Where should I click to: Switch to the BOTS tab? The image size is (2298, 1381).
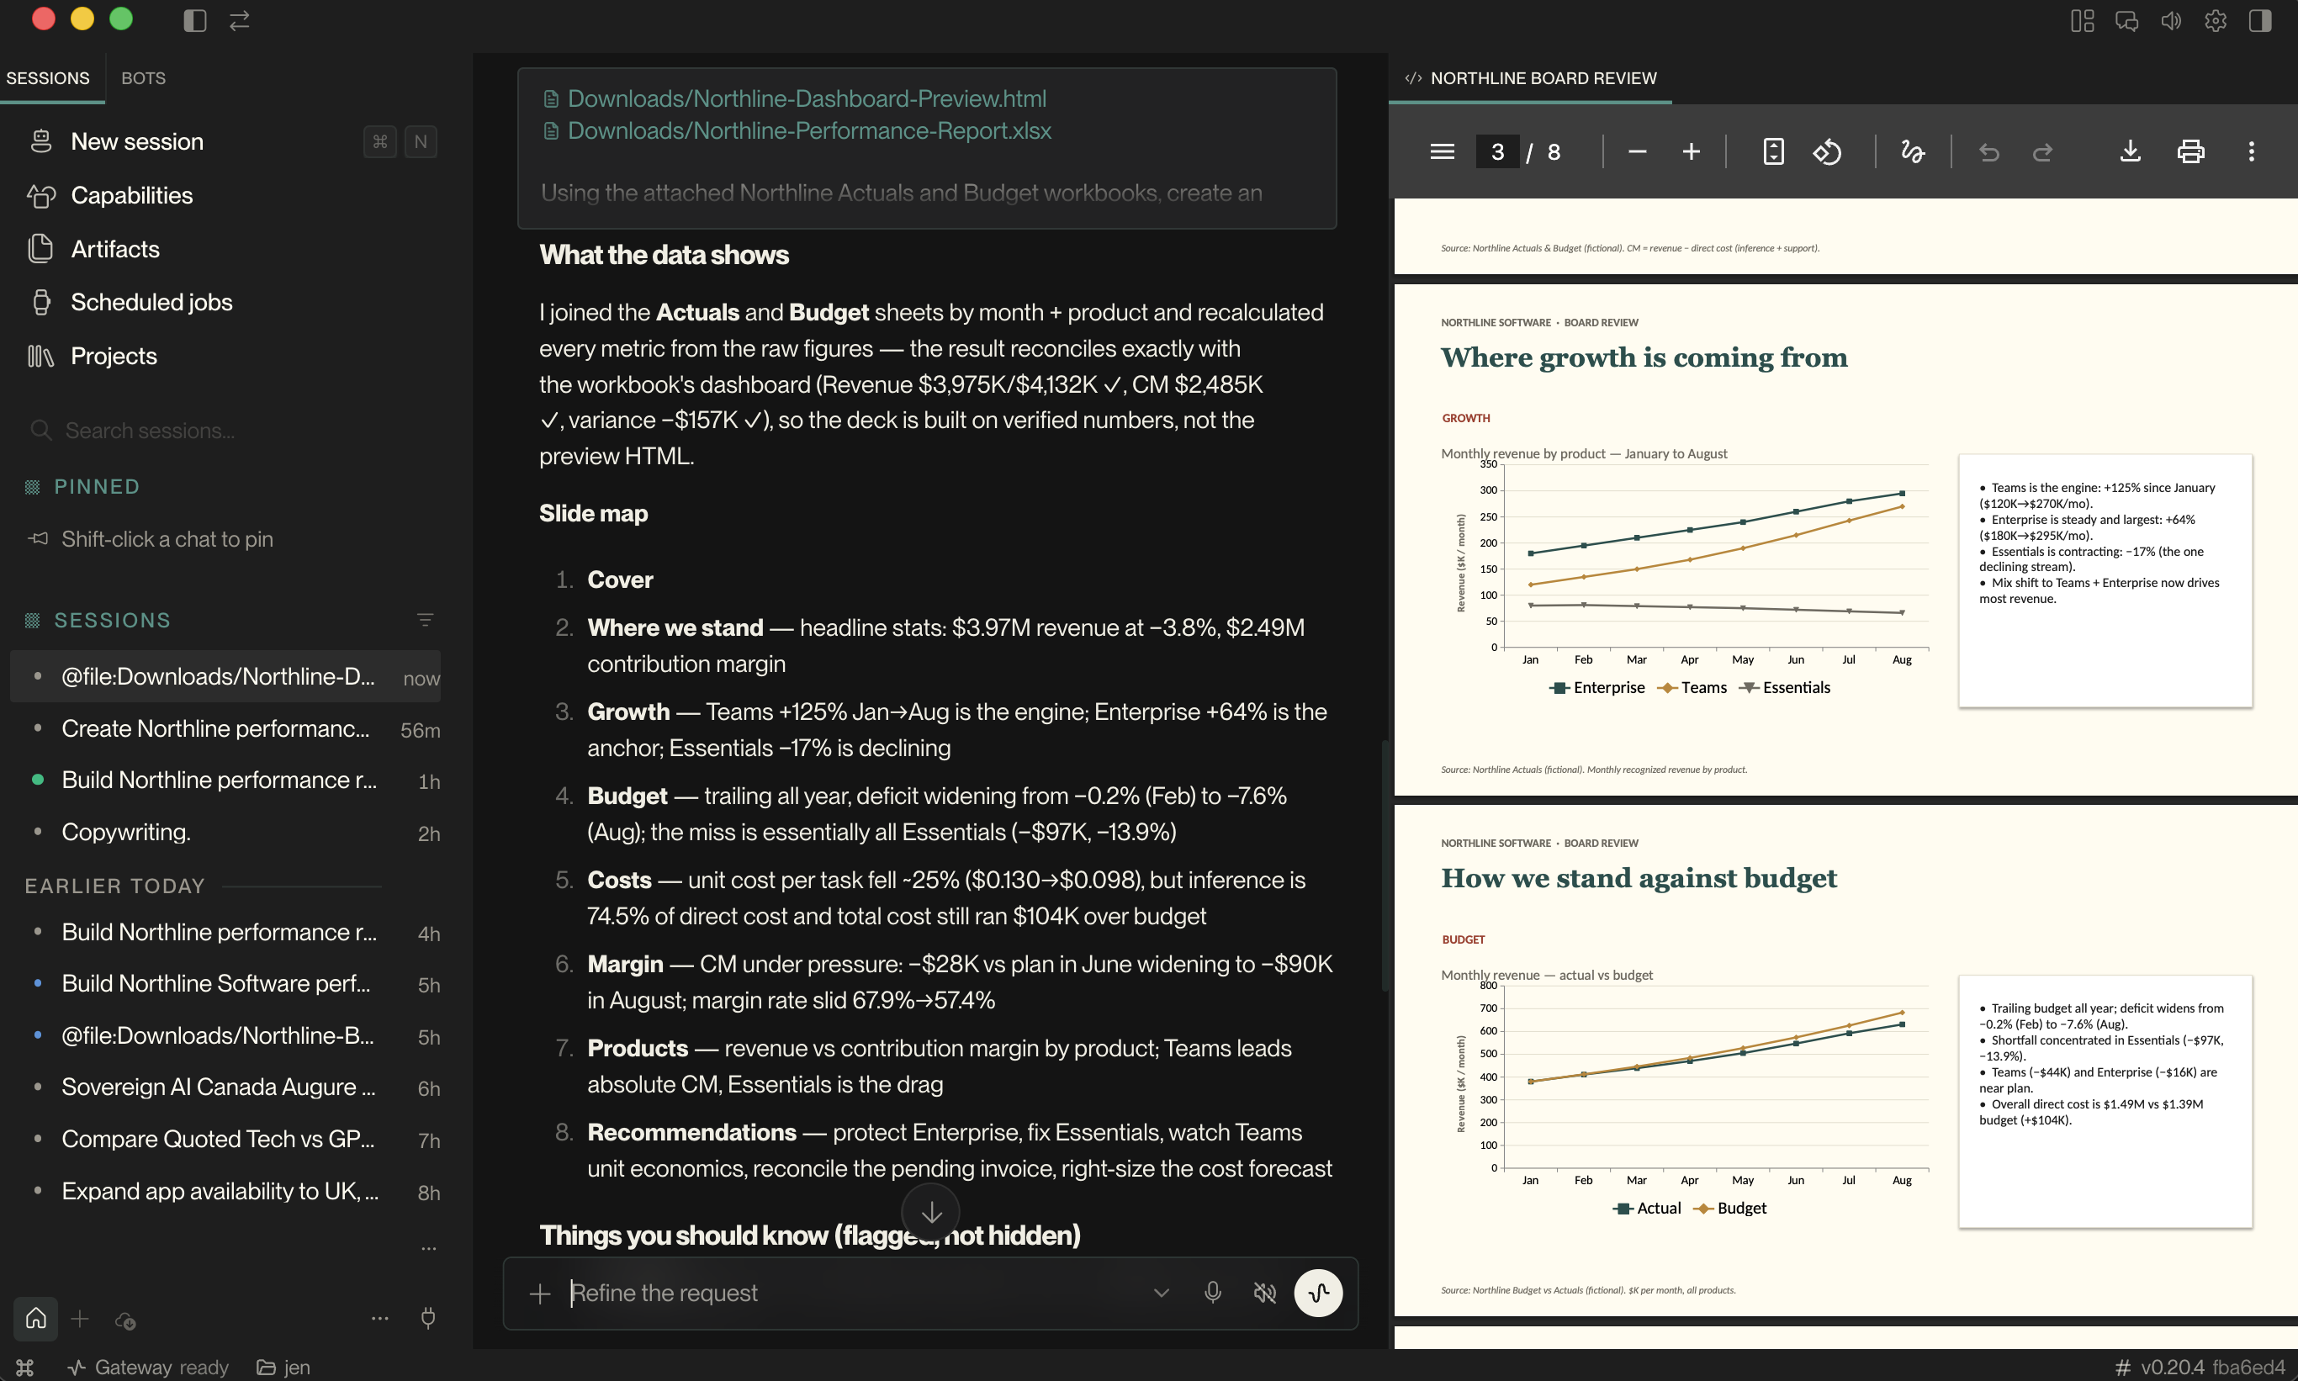point(143,78)
